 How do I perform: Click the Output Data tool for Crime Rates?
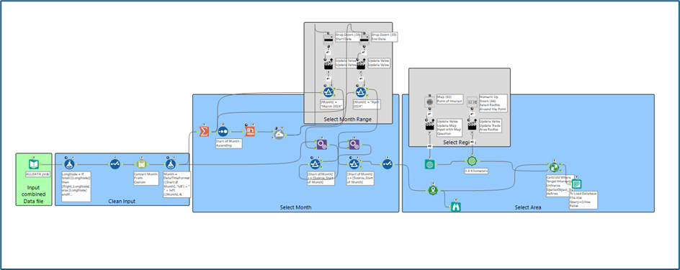click(x=577, y=184)
